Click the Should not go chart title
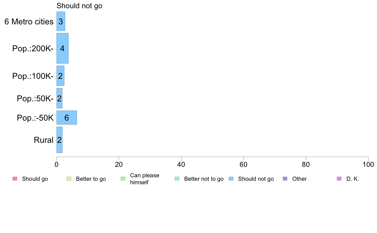 (x=79, y=6)
